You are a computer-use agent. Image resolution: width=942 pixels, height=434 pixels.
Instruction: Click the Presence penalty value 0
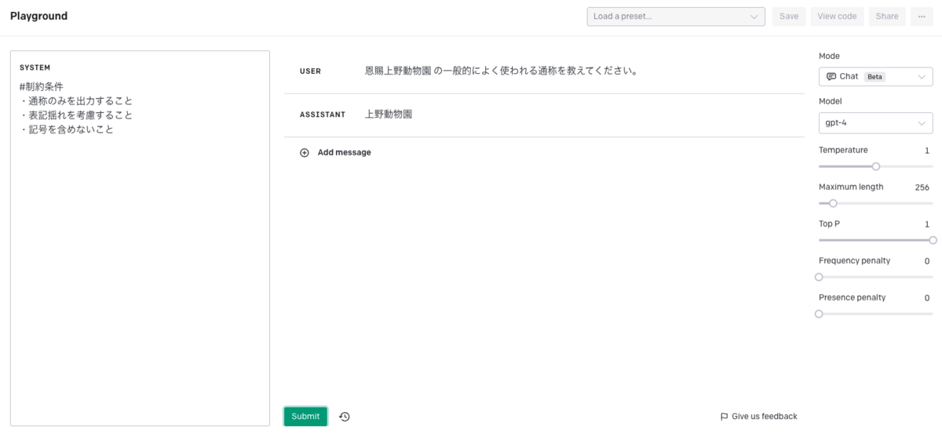[x=927, y=298]
